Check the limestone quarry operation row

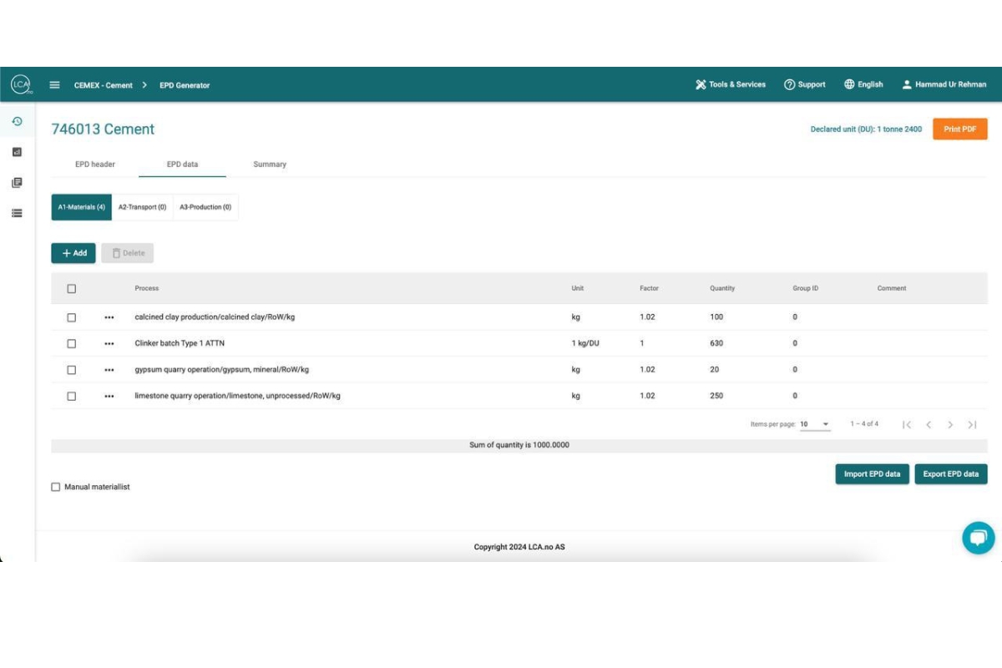[x=71, y=396]
